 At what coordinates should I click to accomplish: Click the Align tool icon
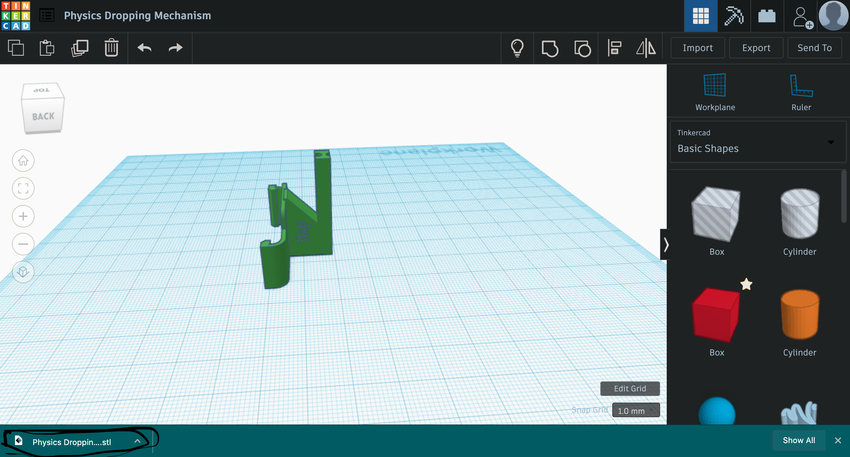coord(614,48)
